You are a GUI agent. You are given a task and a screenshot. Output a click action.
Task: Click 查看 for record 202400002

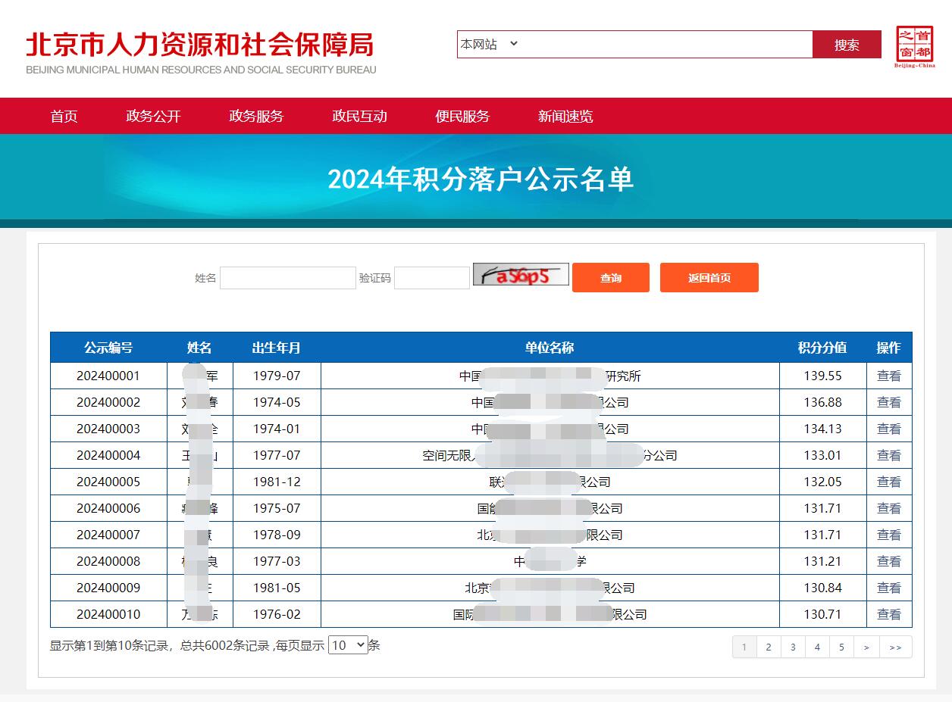(x=889, y=402)
